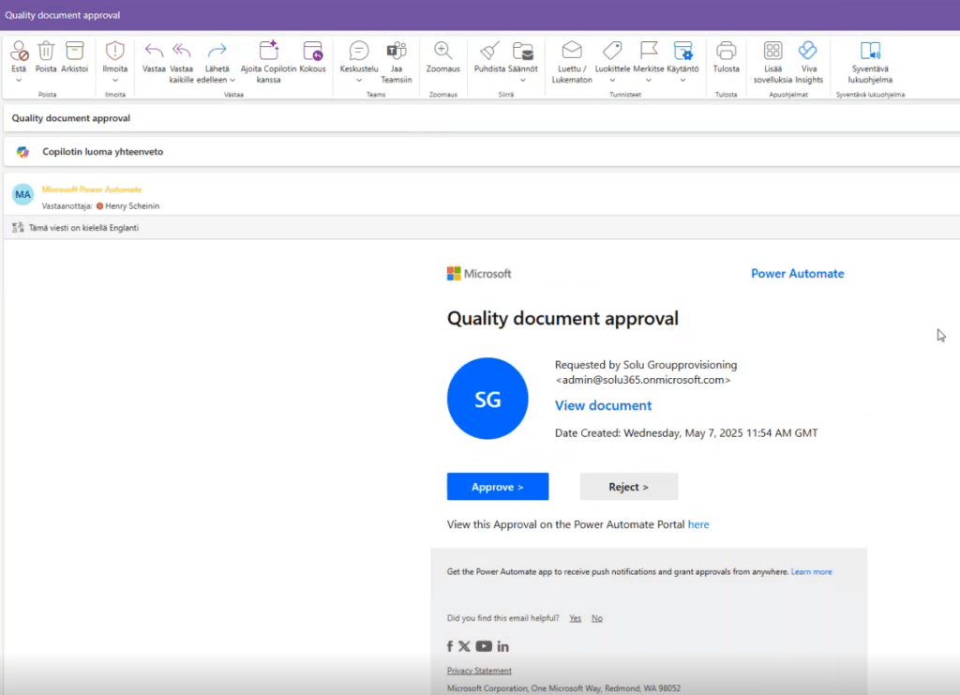The image size is (960, 695).
Task: Click the Microsoft Power Automate sender name
Action: pos(92,189)
